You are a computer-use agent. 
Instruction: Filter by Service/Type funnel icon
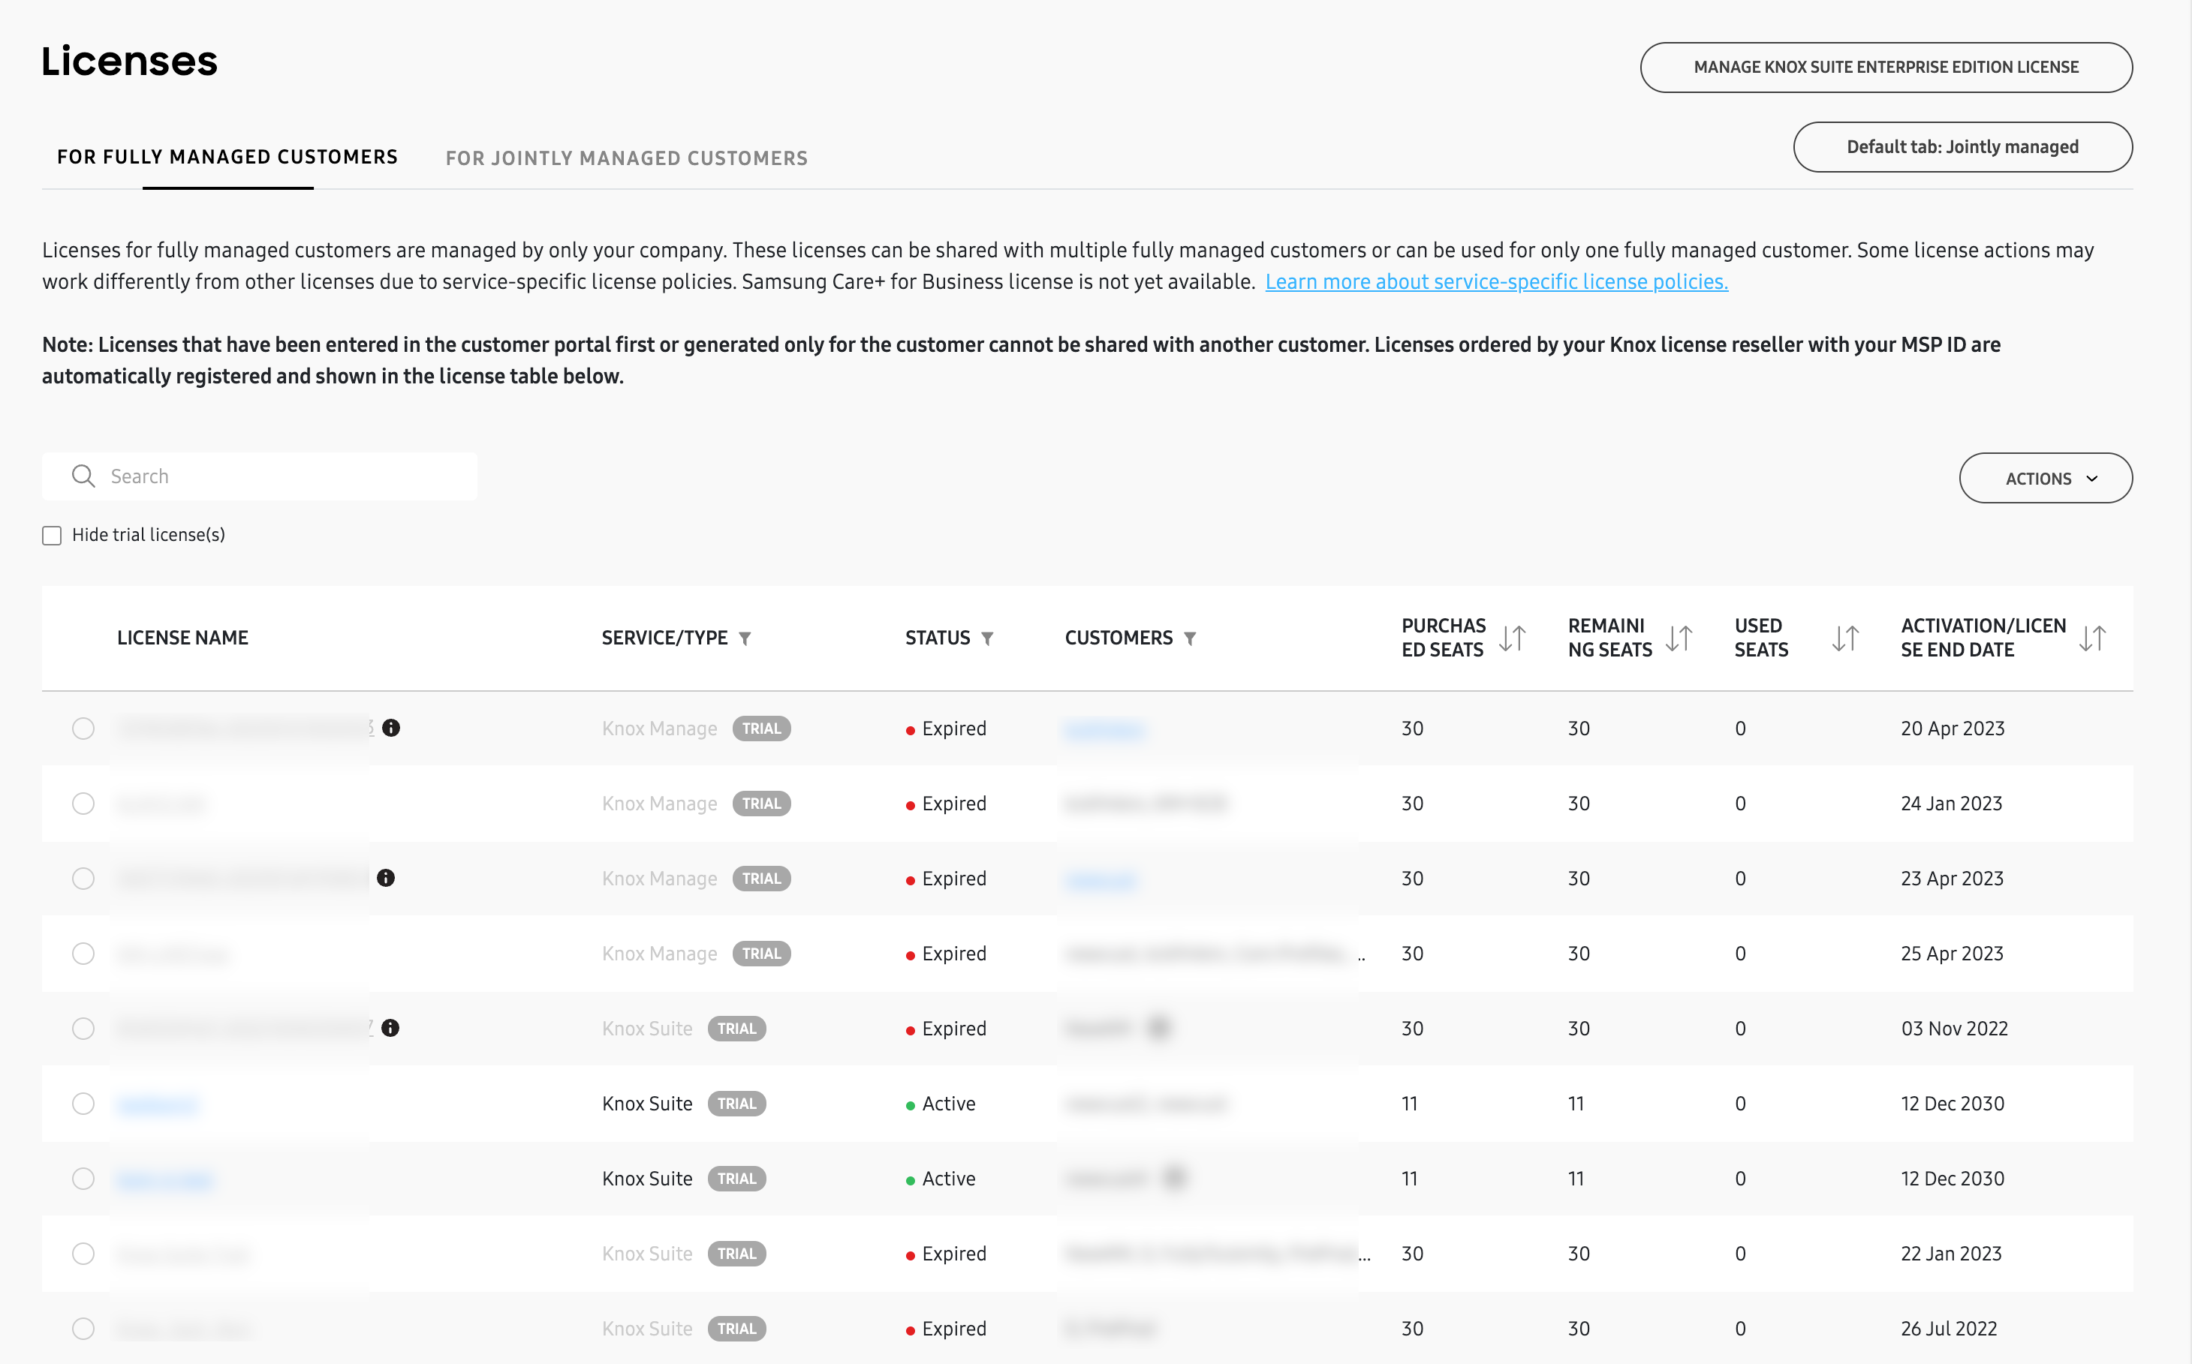point(745,638)
